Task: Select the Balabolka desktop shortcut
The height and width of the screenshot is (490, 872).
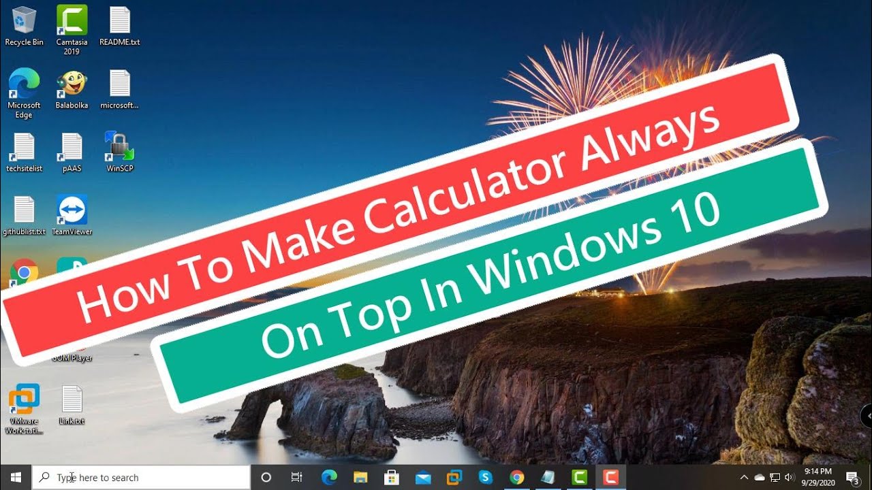Action: coord(72,89)
